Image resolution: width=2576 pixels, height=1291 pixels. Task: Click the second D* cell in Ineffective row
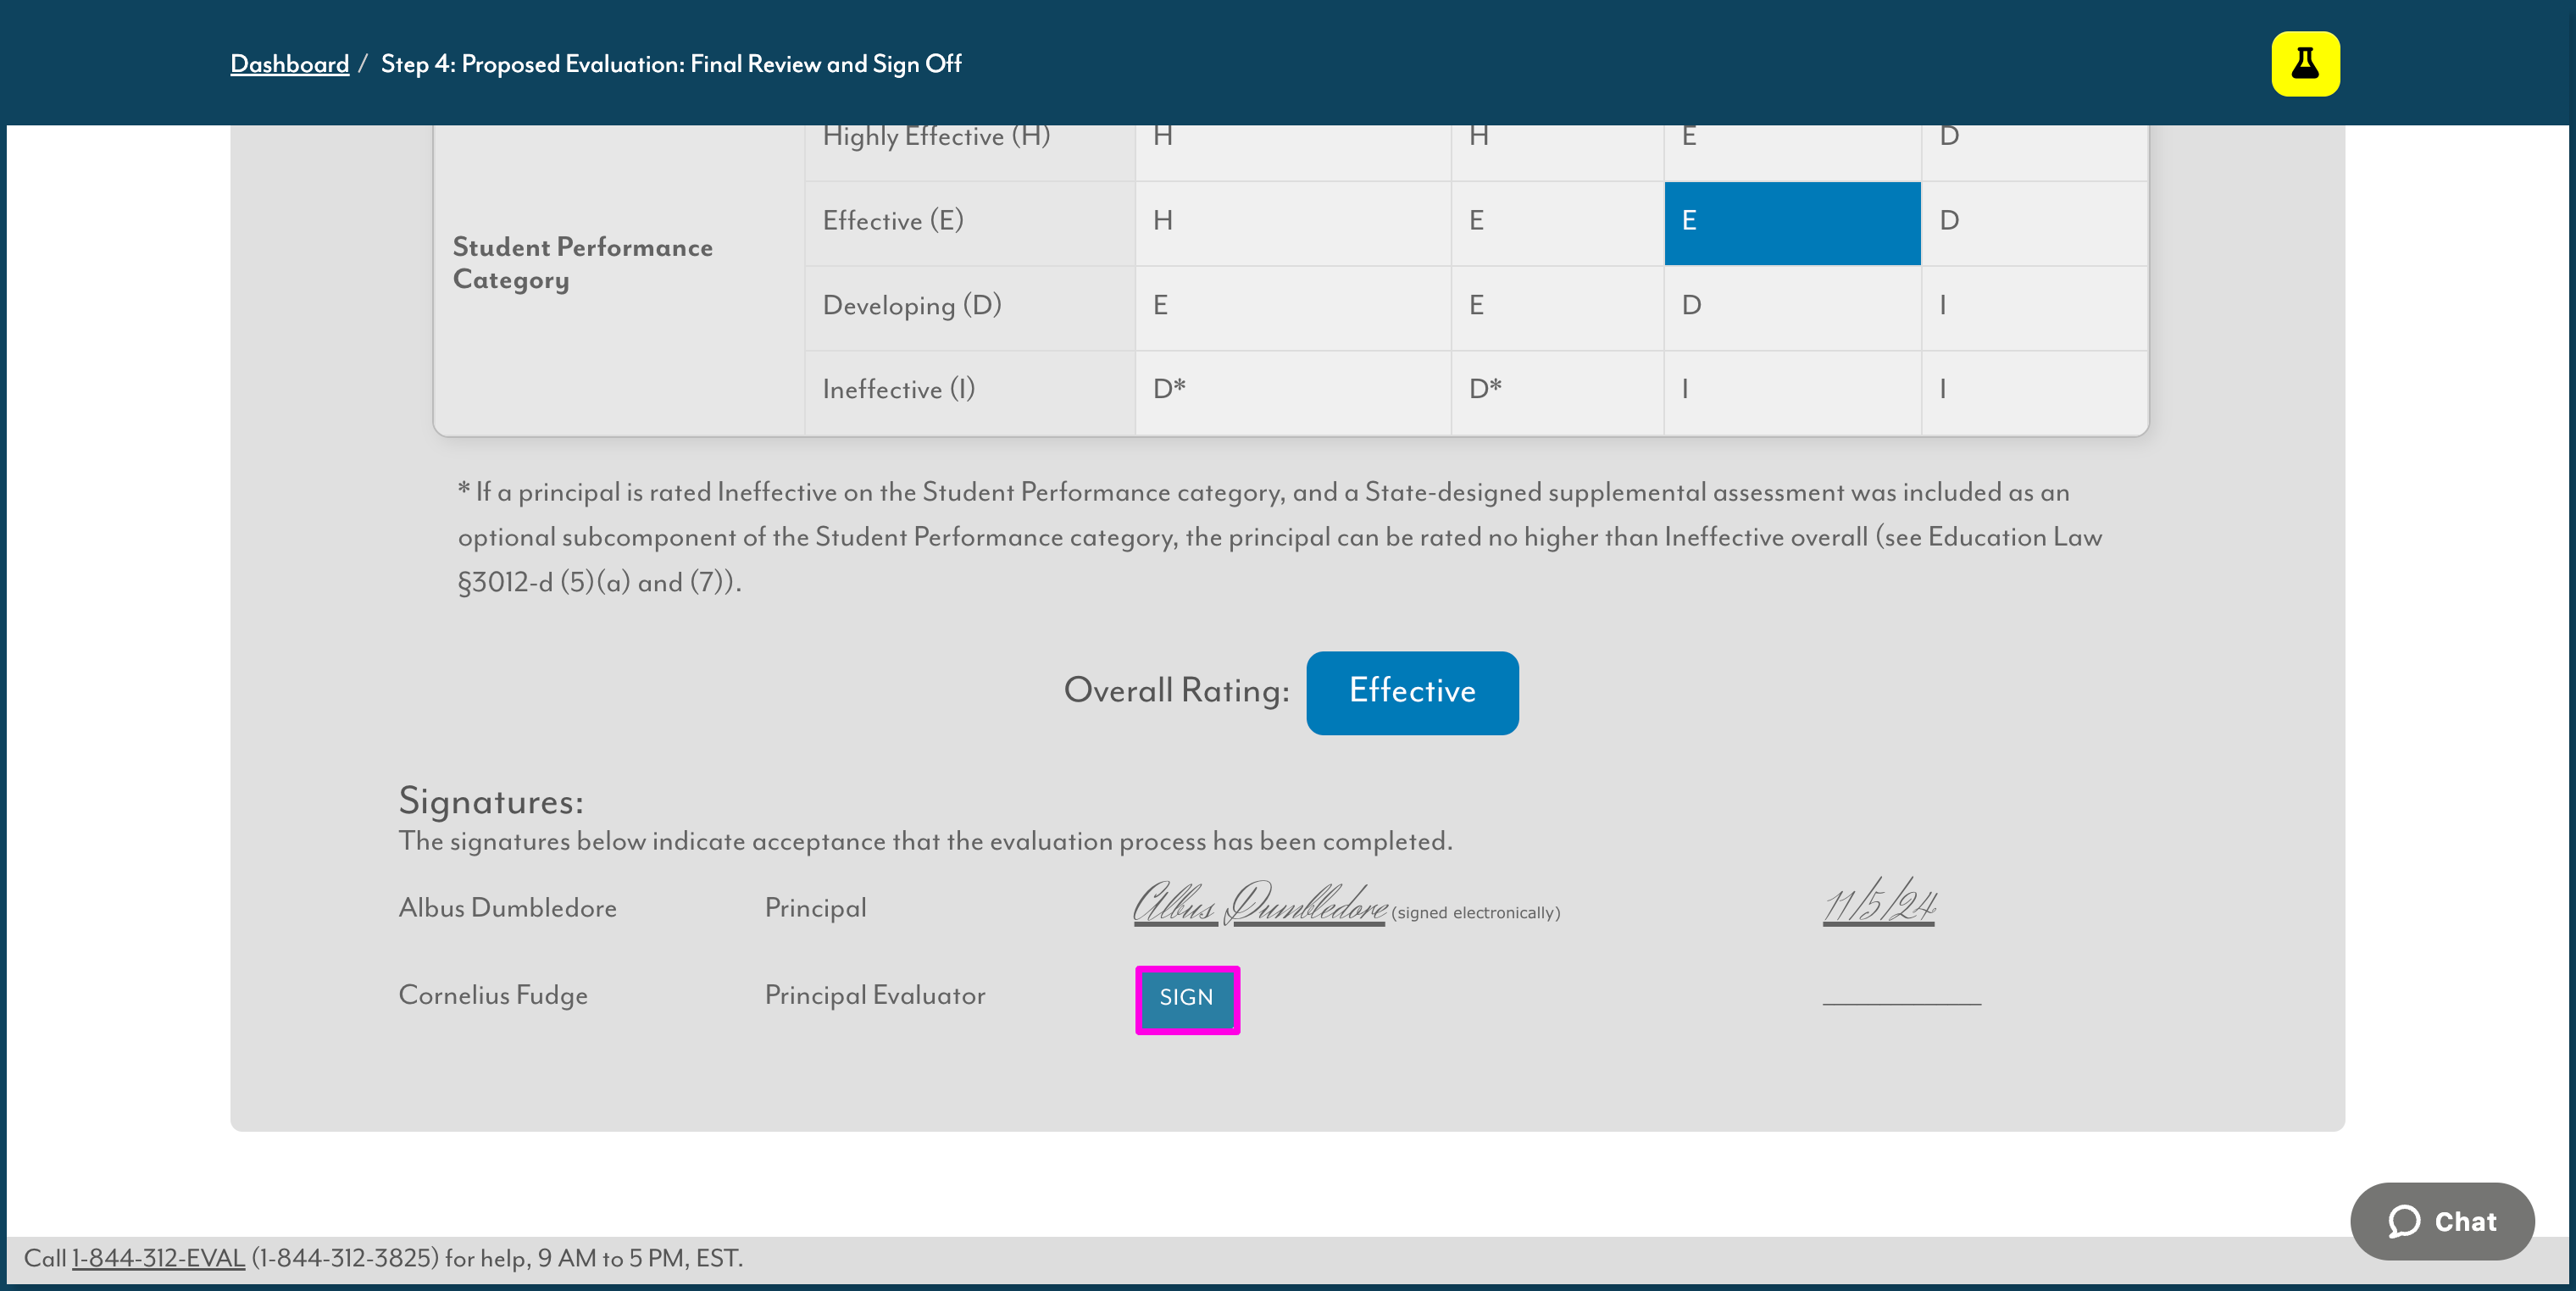click(1556, 392)
